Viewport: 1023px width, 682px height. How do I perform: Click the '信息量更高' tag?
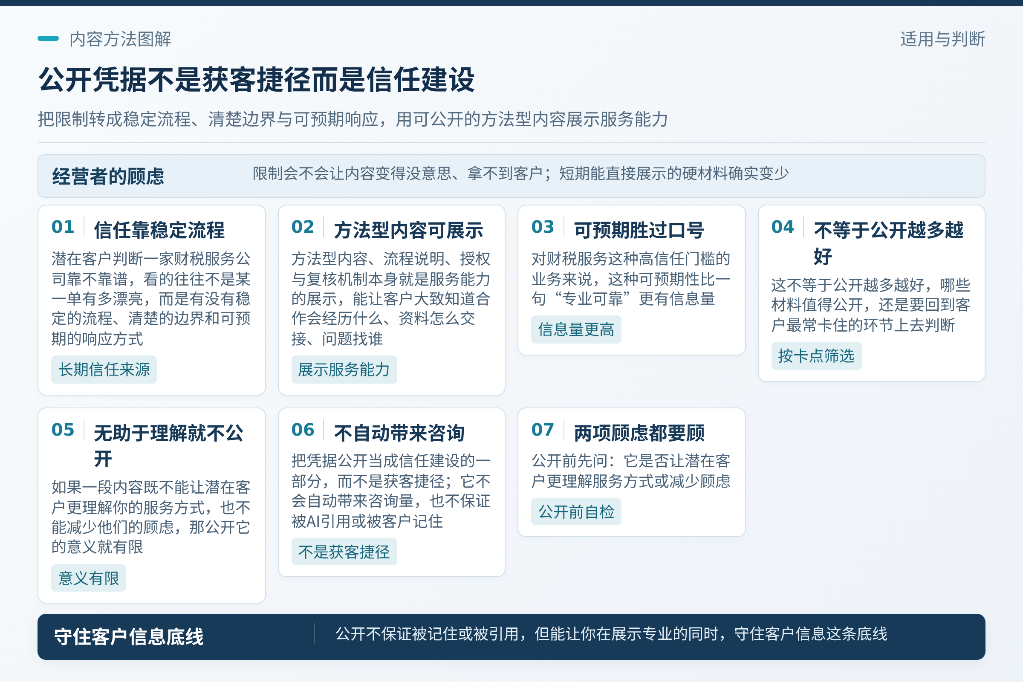click(576, 329)
